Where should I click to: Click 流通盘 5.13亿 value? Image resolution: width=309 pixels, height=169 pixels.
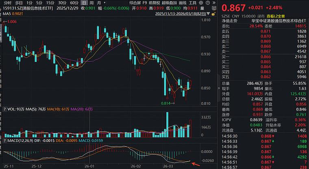pos(257,130)
